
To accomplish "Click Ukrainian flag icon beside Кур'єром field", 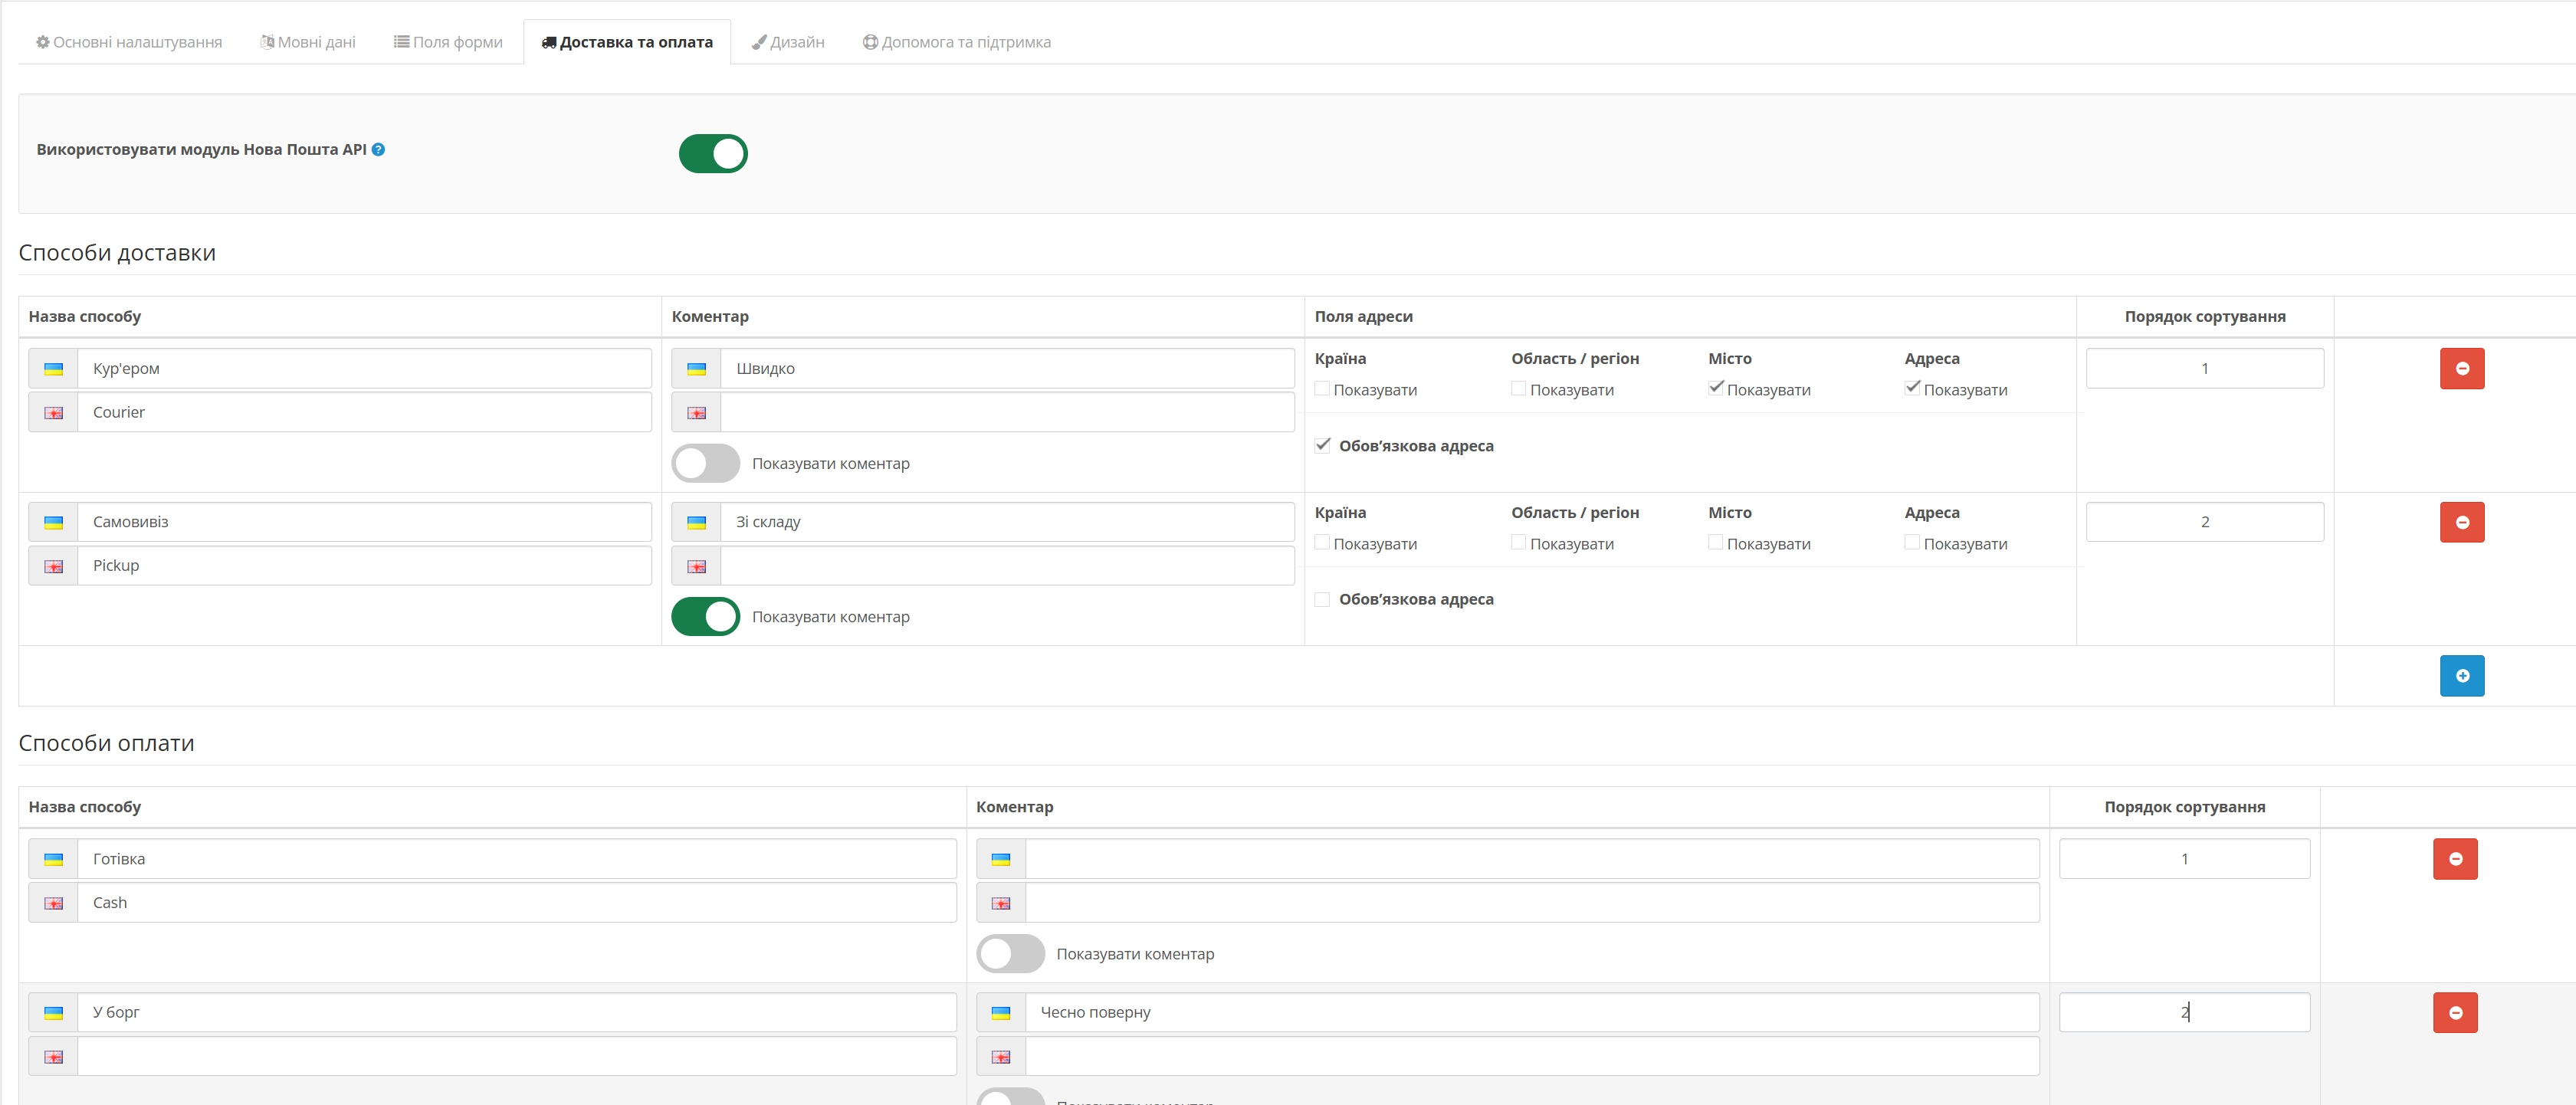I will [x=54, y=369].
